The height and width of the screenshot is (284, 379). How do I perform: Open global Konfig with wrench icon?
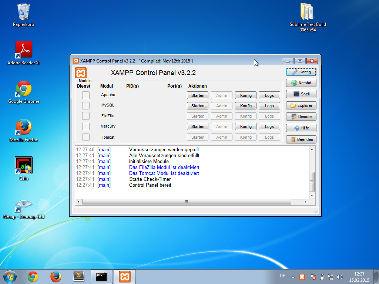point(301,72)
